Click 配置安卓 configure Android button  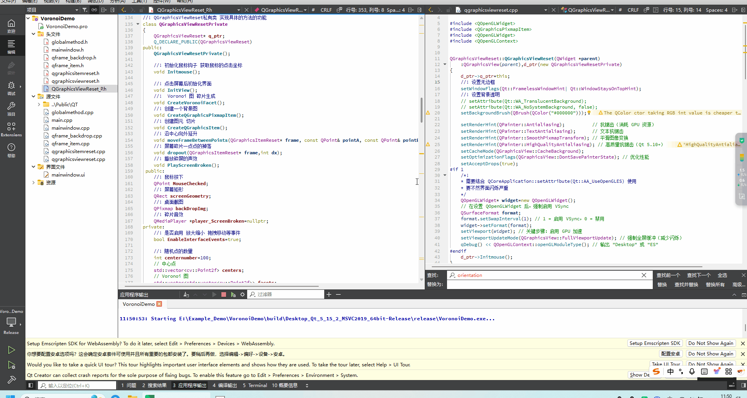coord(670,354)
